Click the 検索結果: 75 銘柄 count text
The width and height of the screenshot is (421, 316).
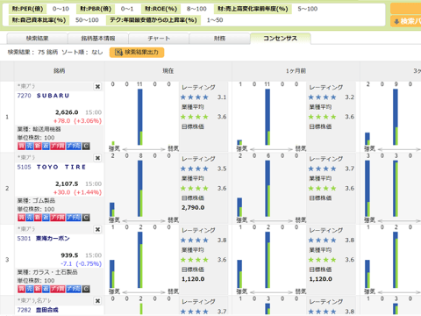coord(32,53)
